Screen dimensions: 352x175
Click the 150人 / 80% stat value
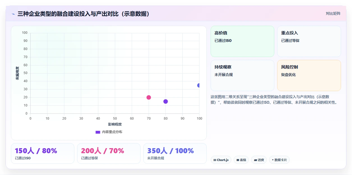pos(36,151)
